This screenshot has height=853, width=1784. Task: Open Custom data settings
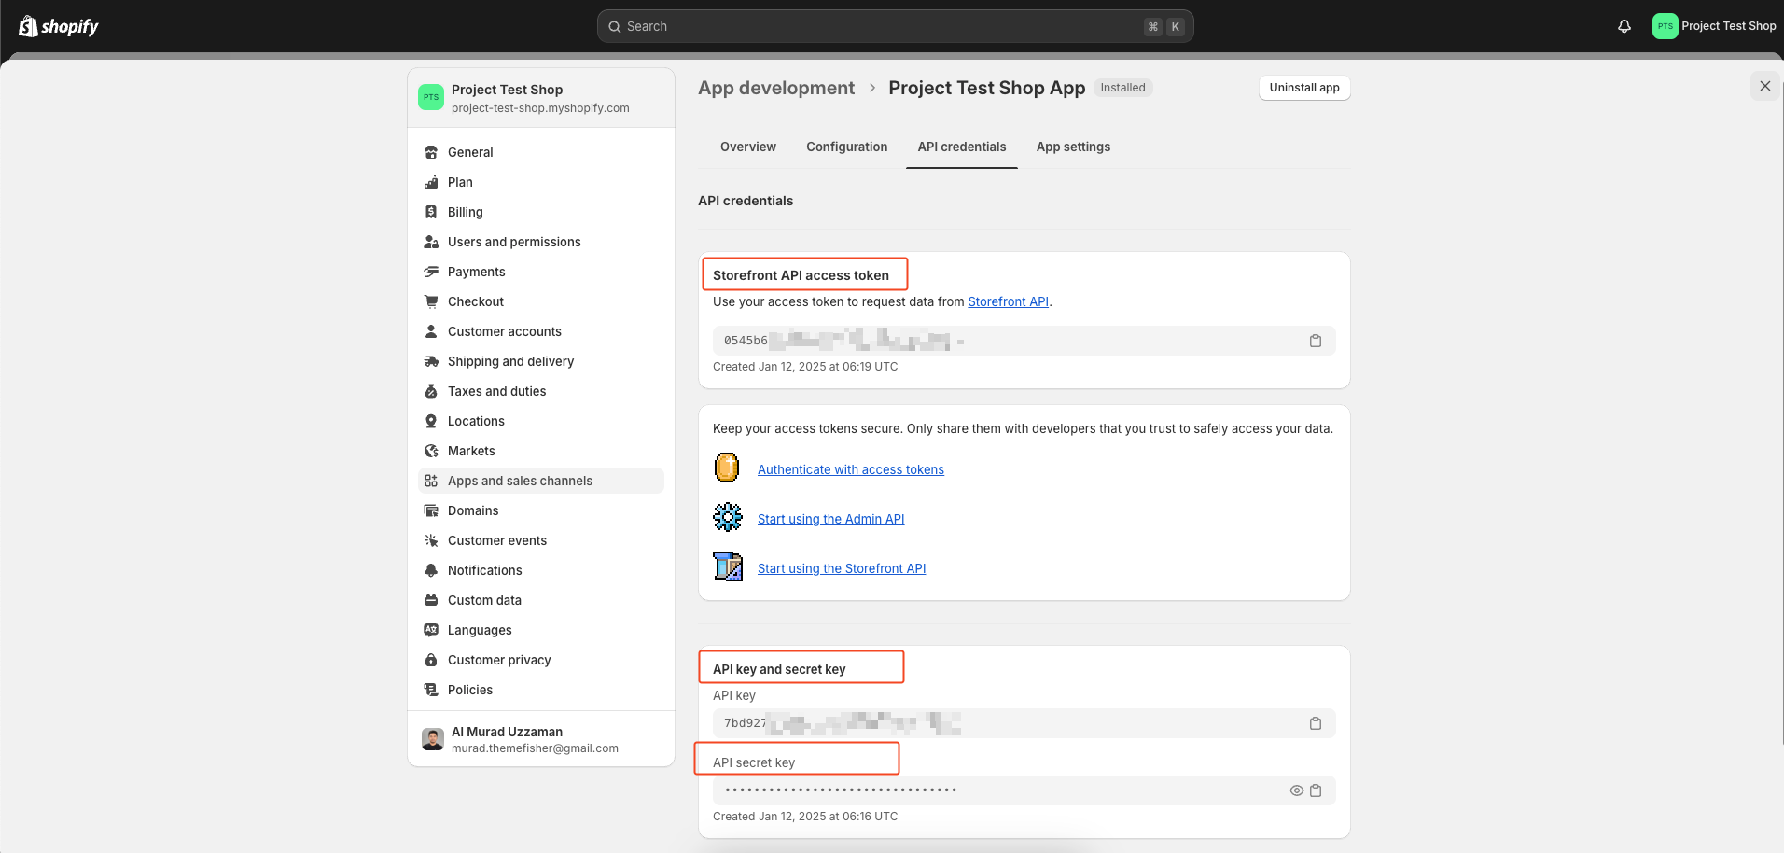click(541, 600)
